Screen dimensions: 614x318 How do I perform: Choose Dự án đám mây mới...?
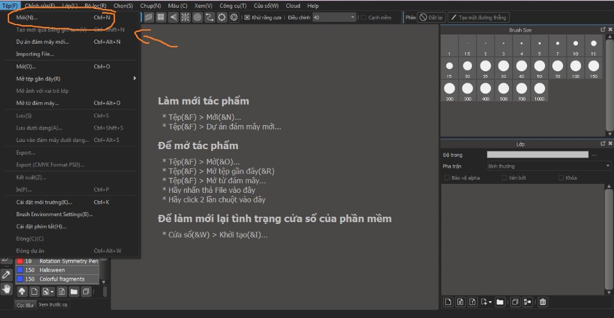click(72, 42)
